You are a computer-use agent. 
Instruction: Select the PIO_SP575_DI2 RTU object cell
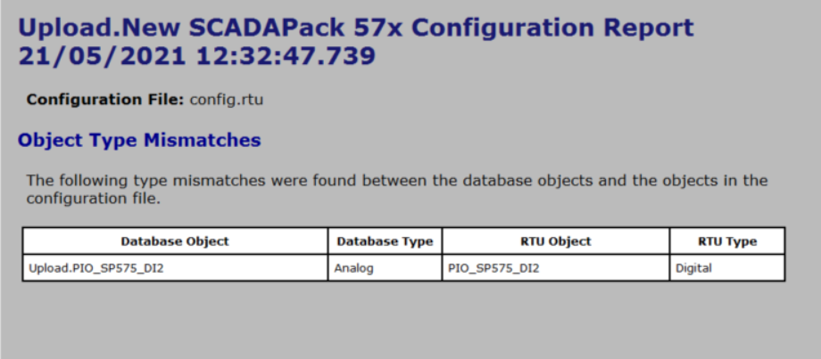pos(493,268)
